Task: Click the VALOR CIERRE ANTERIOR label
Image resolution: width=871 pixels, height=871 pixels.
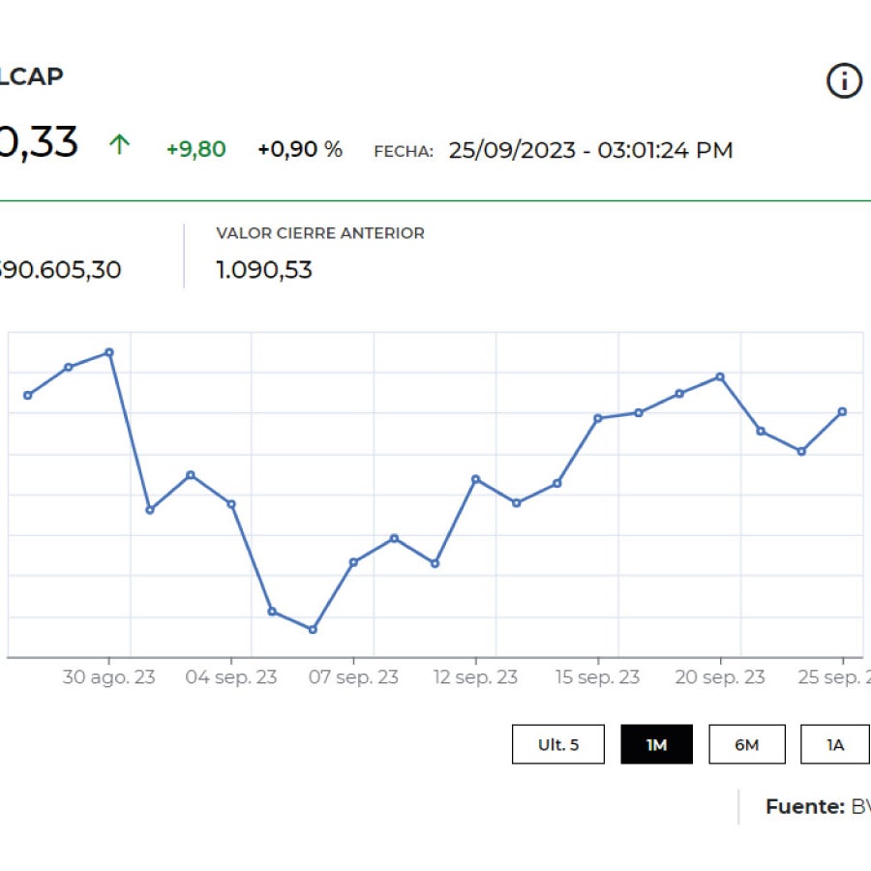Action: point(320,232)
